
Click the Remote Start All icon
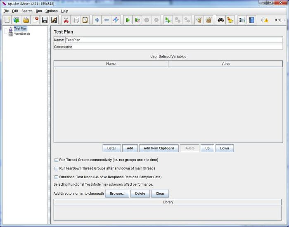pos(168,20)
